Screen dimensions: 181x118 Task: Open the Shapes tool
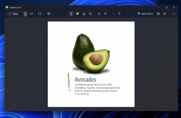point(90,14)
